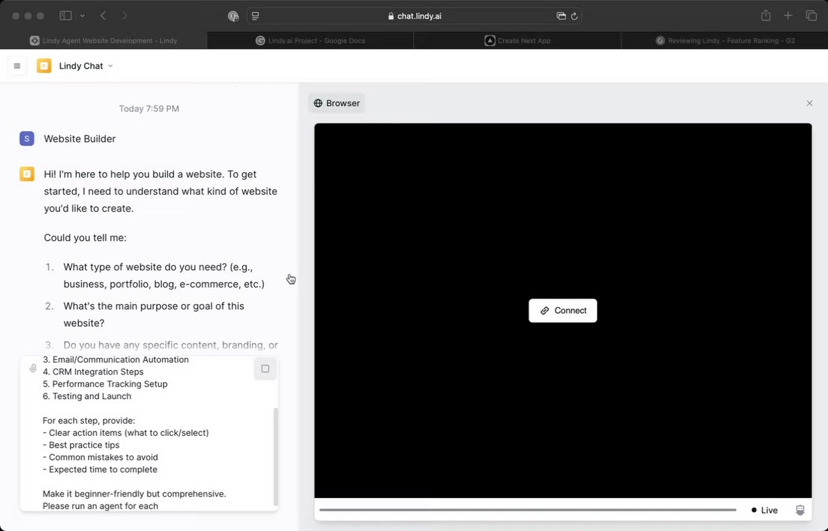Open the Lindy Chat dropdown
This screenshot has width=828, height=531.
click(86, 66)
